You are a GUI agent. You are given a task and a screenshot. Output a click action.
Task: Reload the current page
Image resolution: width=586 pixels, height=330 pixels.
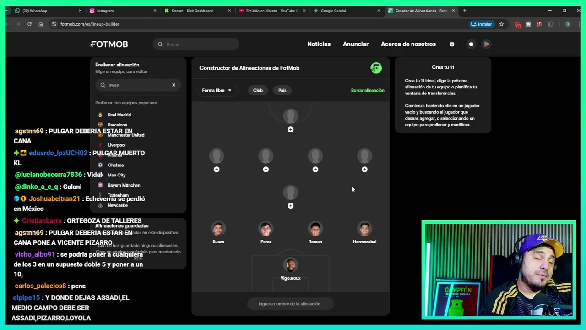tap(29, 24)
